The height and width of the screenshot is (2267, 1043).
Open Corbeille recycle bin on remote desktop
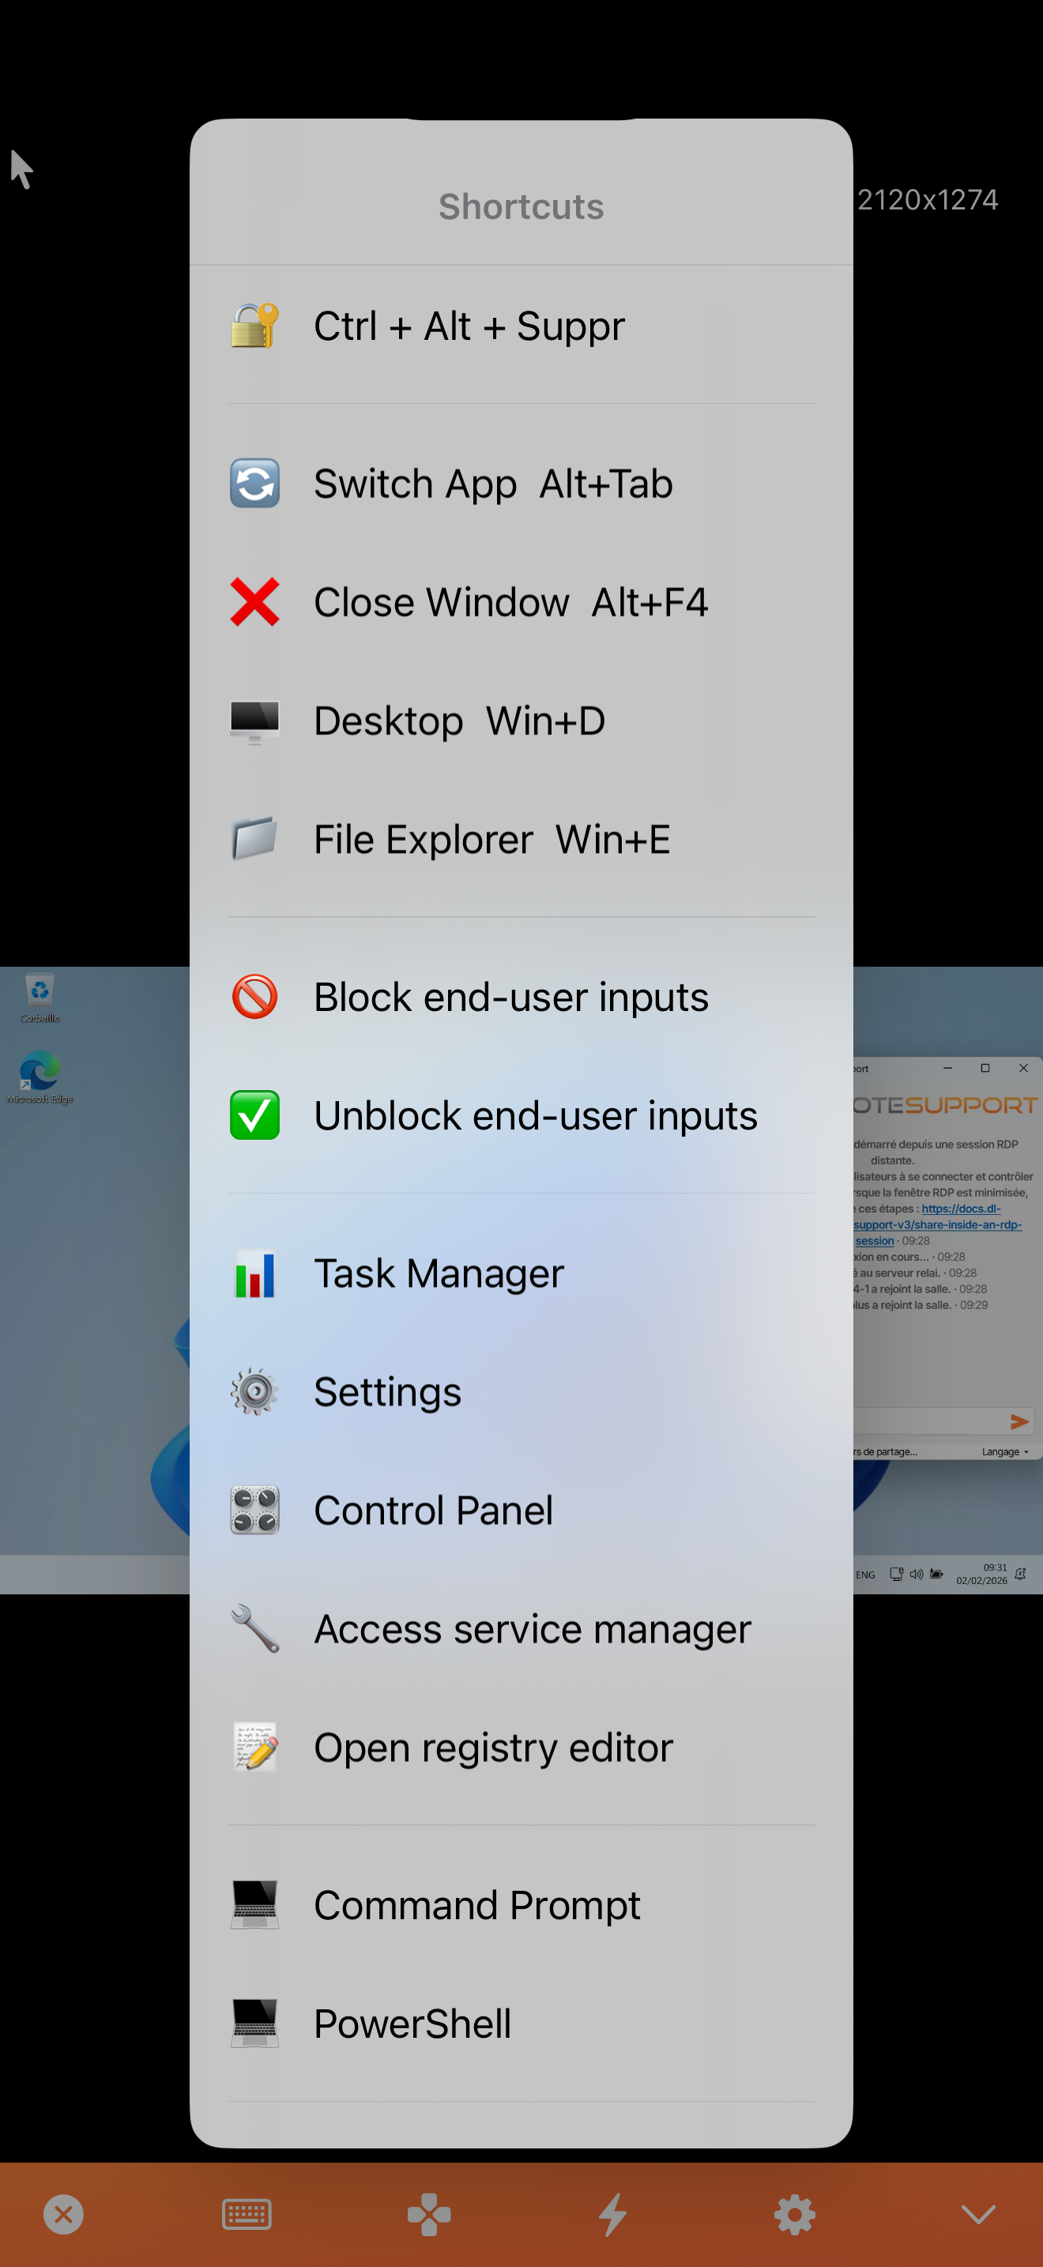pyautogui.click(x=40, y=998)
